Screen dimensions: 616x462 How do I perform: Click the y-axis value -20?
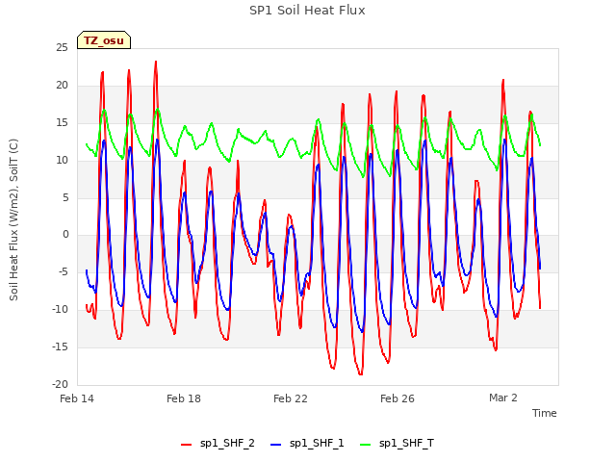(60, 384)
